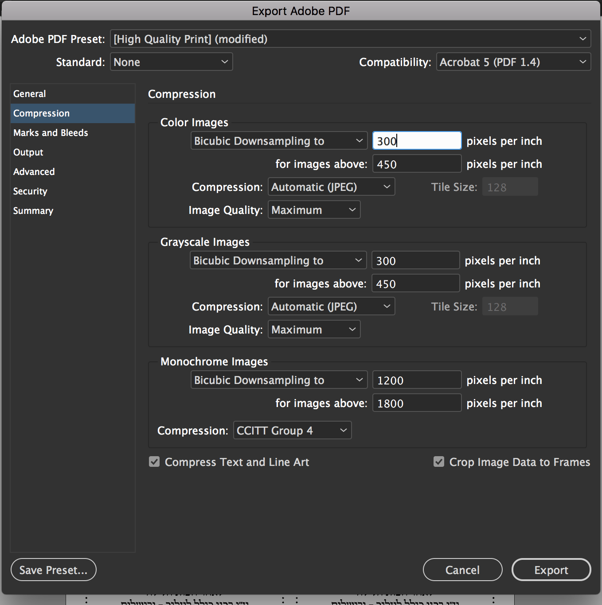Open Grayscale Images downsampling method dropdown
The image size is (602, 605).
coord(278,260)
